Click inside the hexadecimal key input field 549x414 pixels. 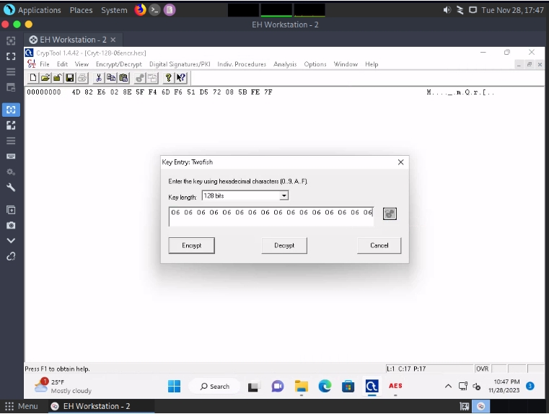click(271, 216)
